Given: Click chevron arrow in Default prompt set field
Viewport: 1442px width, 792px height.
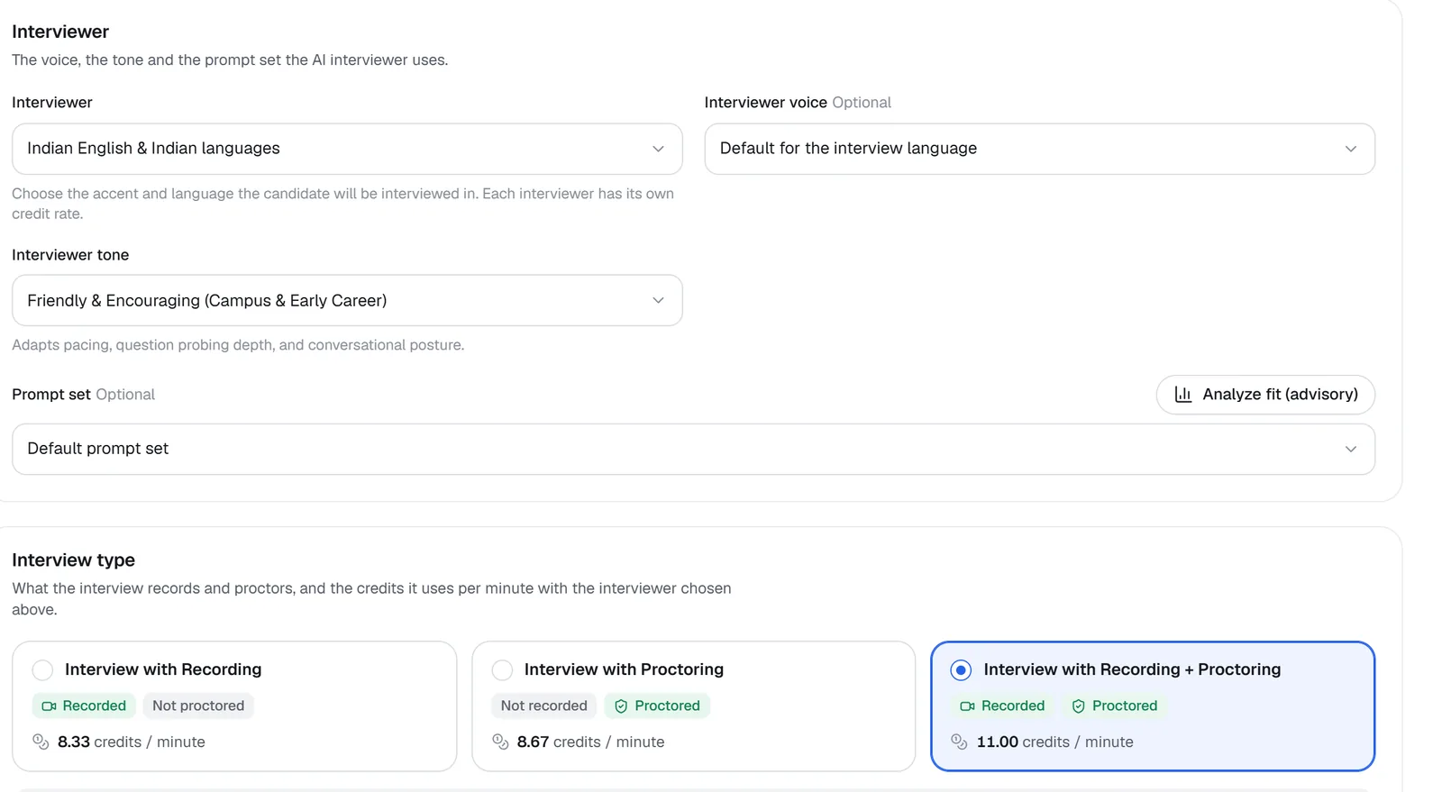Looking at the screenshot, I should coord(1351,449).
